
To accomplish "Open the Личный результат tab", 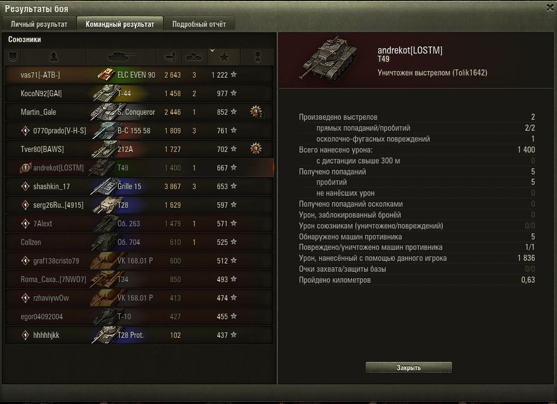I will [x=39, y=24].
